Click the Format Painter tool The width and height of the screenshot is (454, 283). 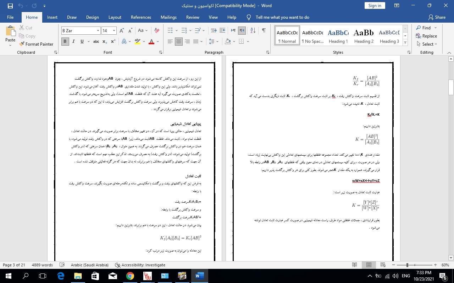point(36,44)
